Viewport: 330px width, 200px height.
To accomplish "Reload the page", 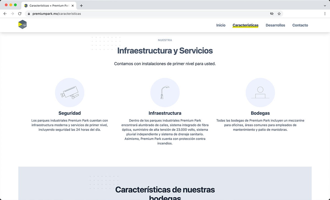I will coord(20,14).
